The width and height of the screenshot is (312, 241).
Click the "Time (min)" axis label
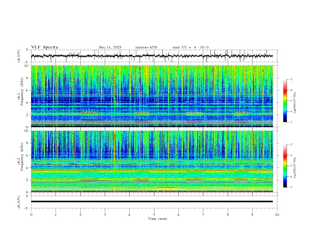[x=157, y=219]
